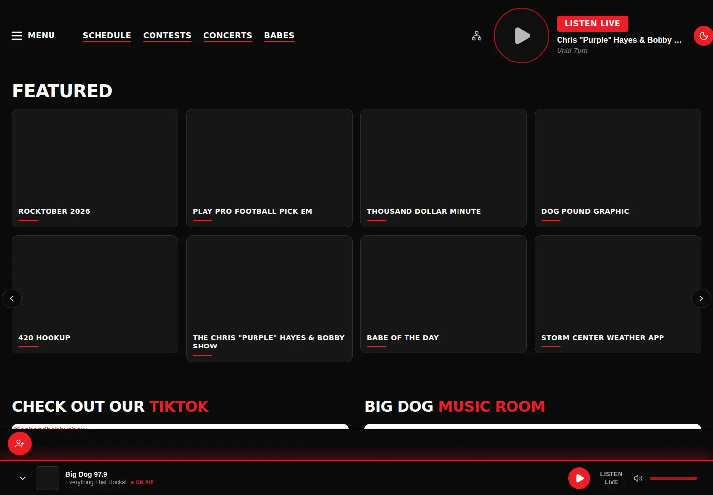Click the Menu label text

click(42, 36)
